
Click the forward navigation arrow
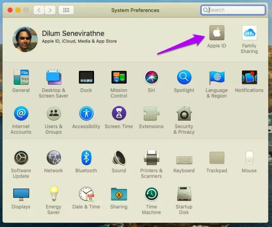(50, 10)
